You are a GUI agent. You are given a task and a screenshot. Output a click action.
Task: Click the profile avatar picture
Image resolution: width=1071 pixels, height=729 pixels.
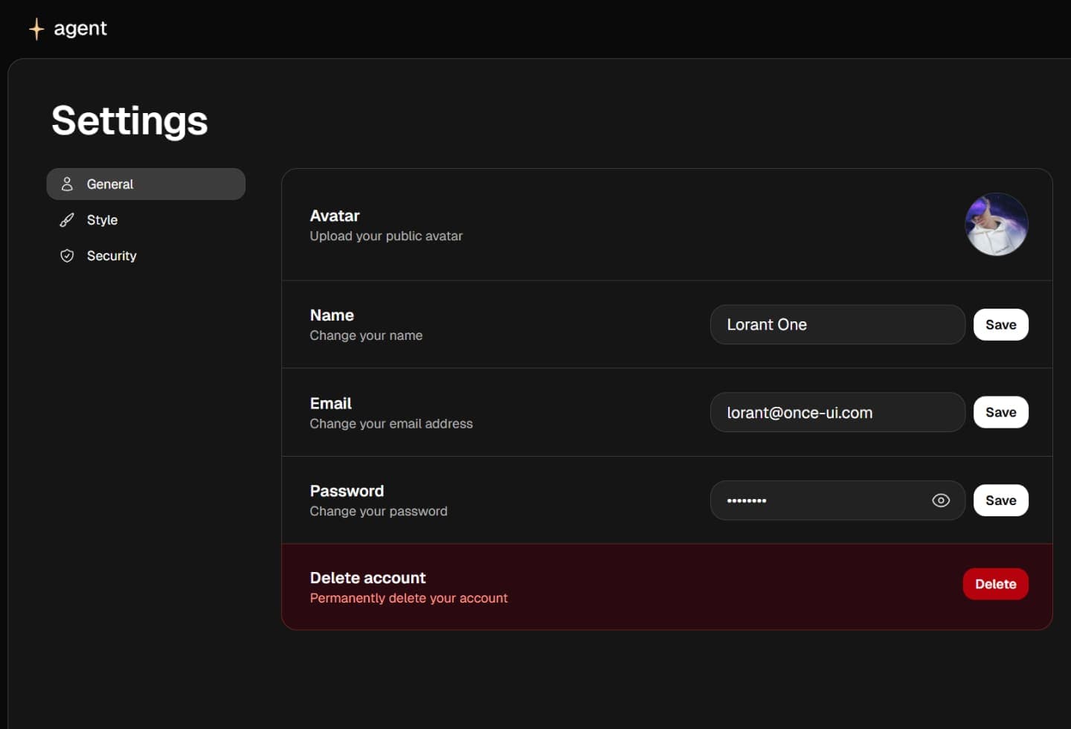997,224
